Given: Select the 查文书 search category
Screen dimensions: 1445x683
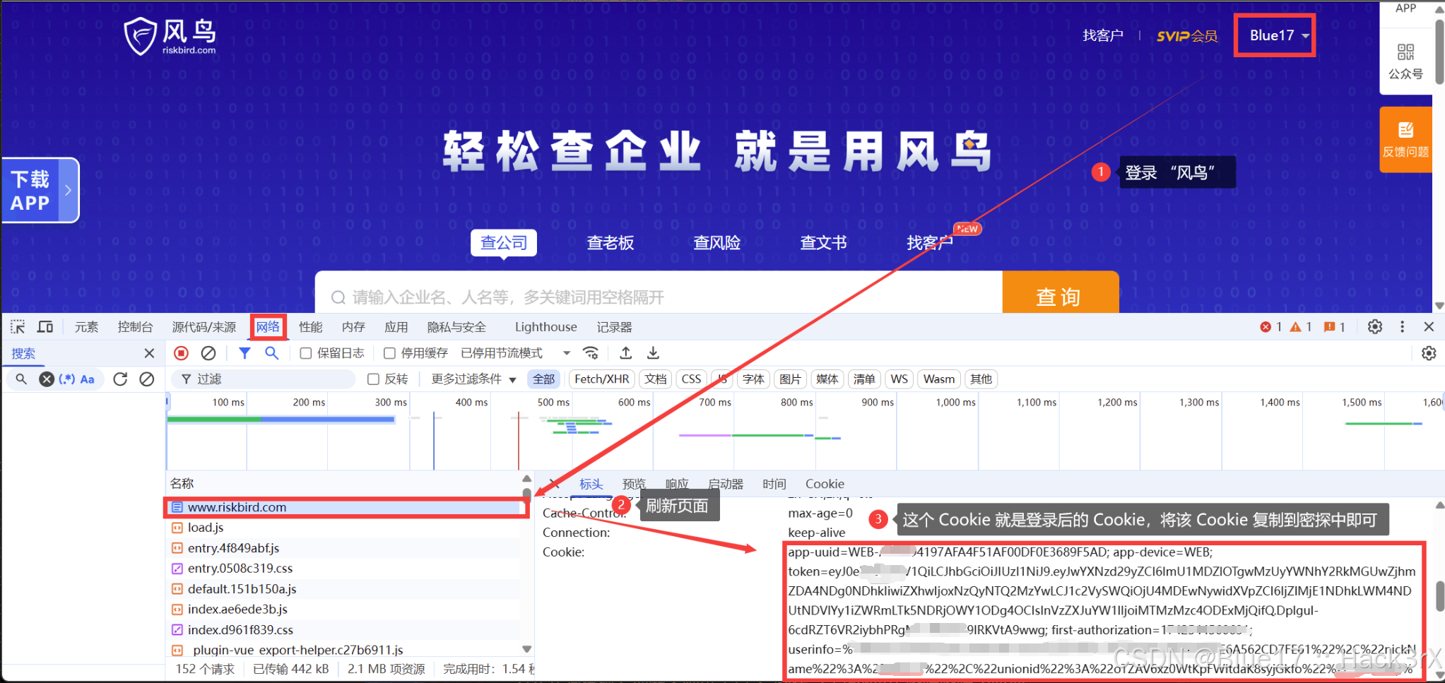Looking at the screenshot, I should pyautogui.click(x=823, y=243).
